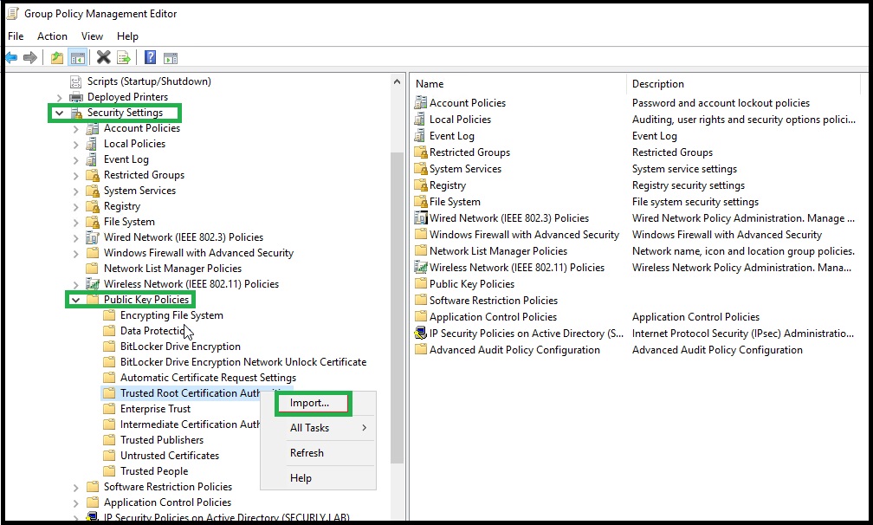Click the Back arrow toolbar icon
Screen dimensions: 873x525
(11, 58)
